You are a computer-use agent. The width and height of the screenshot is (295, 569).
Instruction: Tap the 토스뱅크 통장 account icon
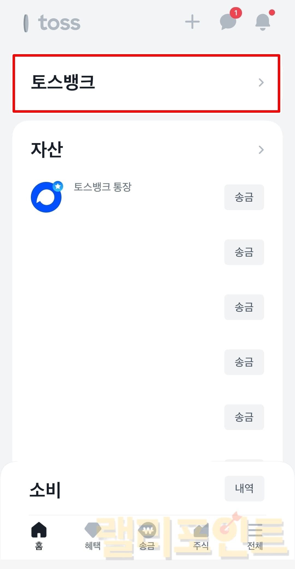(x=46, y=197)
